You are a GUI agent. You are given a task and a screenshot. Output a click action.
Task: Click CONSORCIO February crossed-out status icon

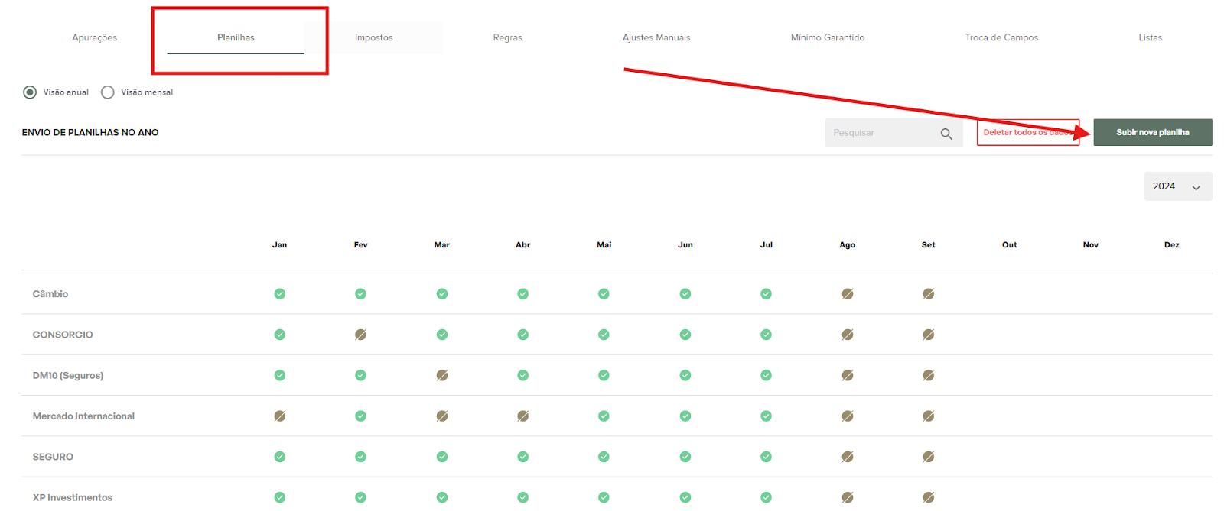(x=360, y=335)
